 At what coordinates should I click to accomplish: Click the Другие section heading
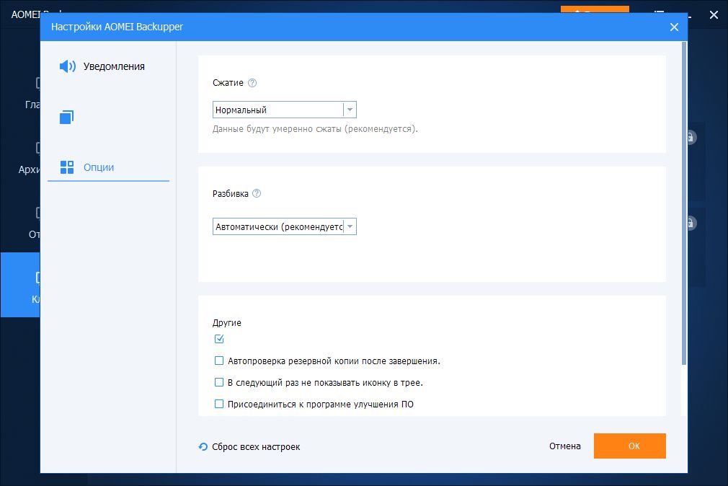(227, 323)
